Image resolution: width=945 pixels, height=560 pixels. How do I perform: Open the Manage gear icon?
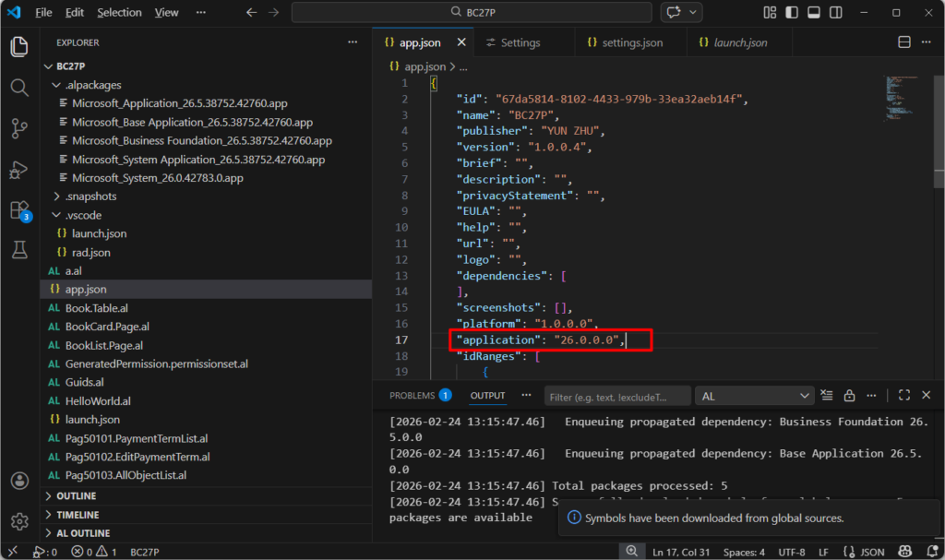tap(19, 521)
